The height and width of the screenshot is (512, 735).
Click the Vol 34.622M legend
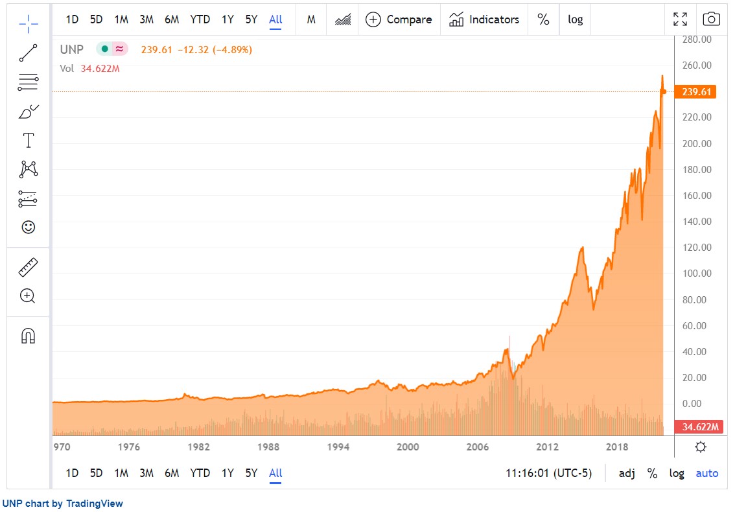89,69
